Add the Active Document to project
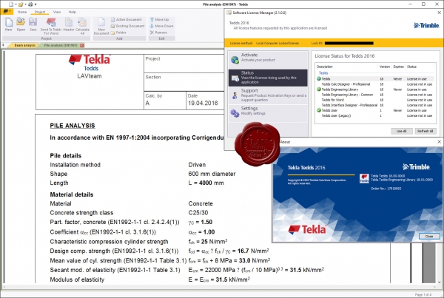 [127, 19]
